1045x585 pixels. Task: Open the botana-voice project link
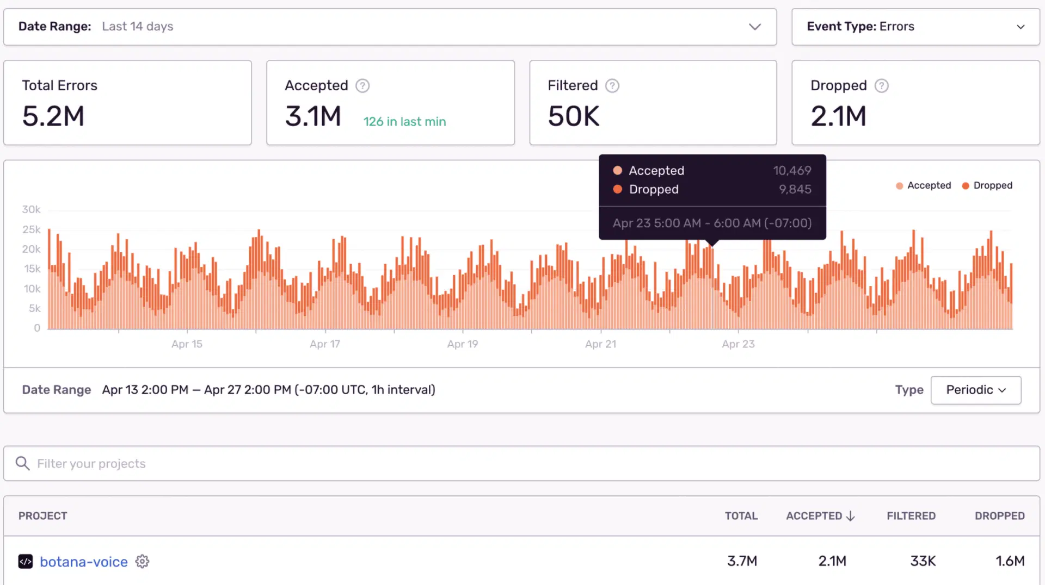84,561
